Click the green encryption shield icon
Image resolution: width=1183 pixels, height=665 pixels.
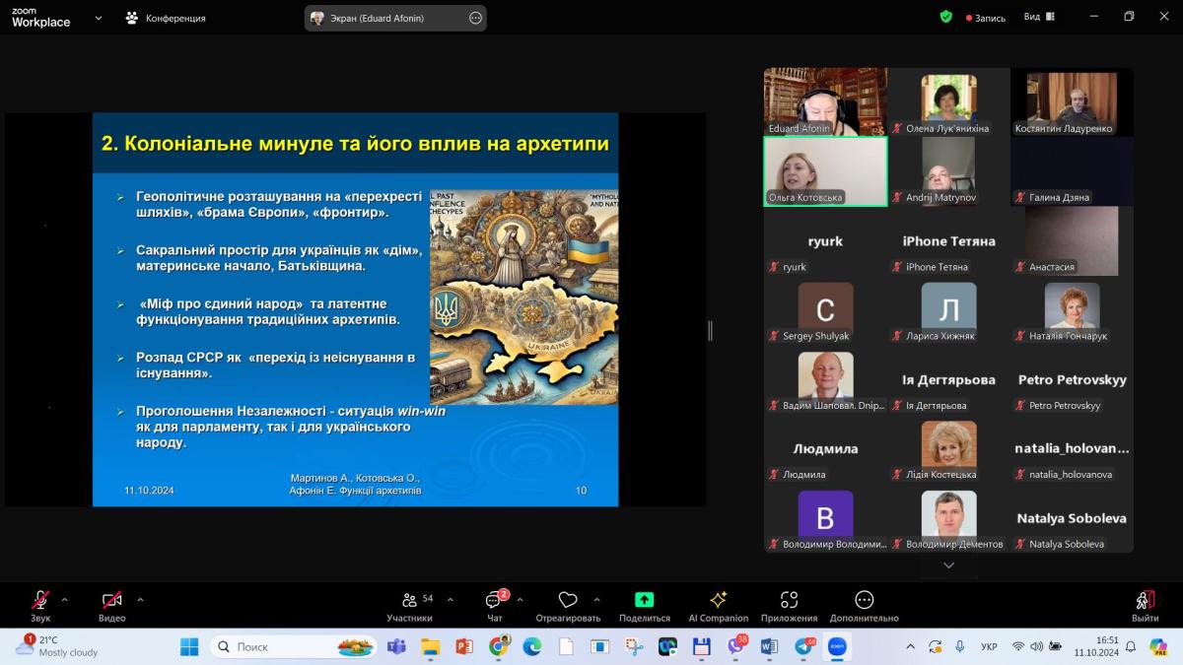946,17
